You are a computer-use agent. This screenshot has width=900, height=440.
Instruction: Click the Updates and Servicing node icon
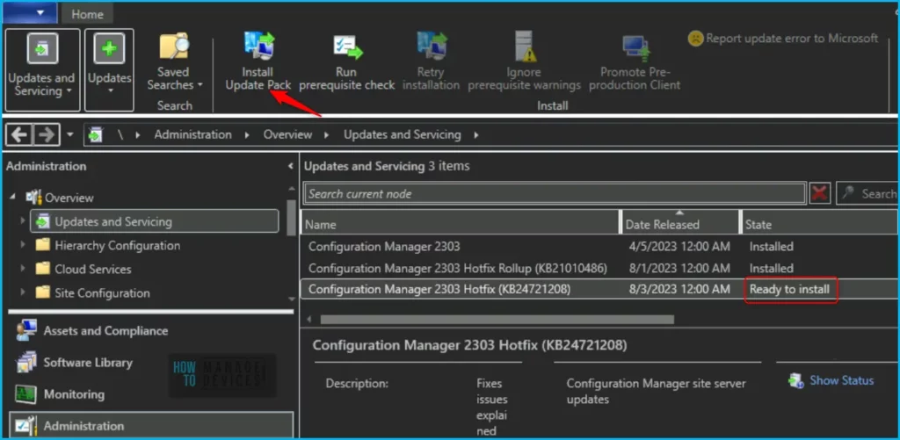pyautogui.click(x=43, y=220)
